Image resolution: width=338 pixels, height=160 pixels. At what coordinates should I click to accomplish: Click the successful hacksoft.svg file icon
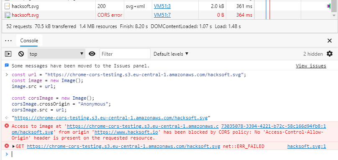pos(8,6)
